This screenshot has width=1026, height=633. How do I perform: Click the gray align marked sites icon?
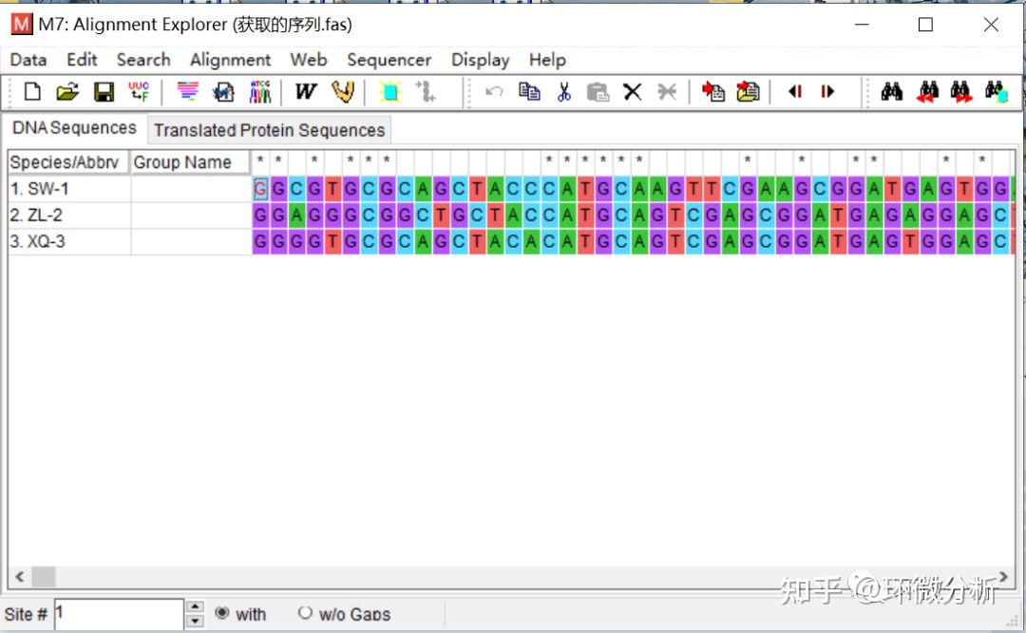coord(425,91)
